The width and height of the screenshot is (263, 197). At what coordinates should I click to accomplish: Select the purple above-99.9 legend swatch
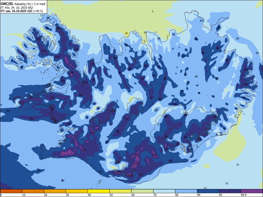pyautogui.click(x=252, y=191)
